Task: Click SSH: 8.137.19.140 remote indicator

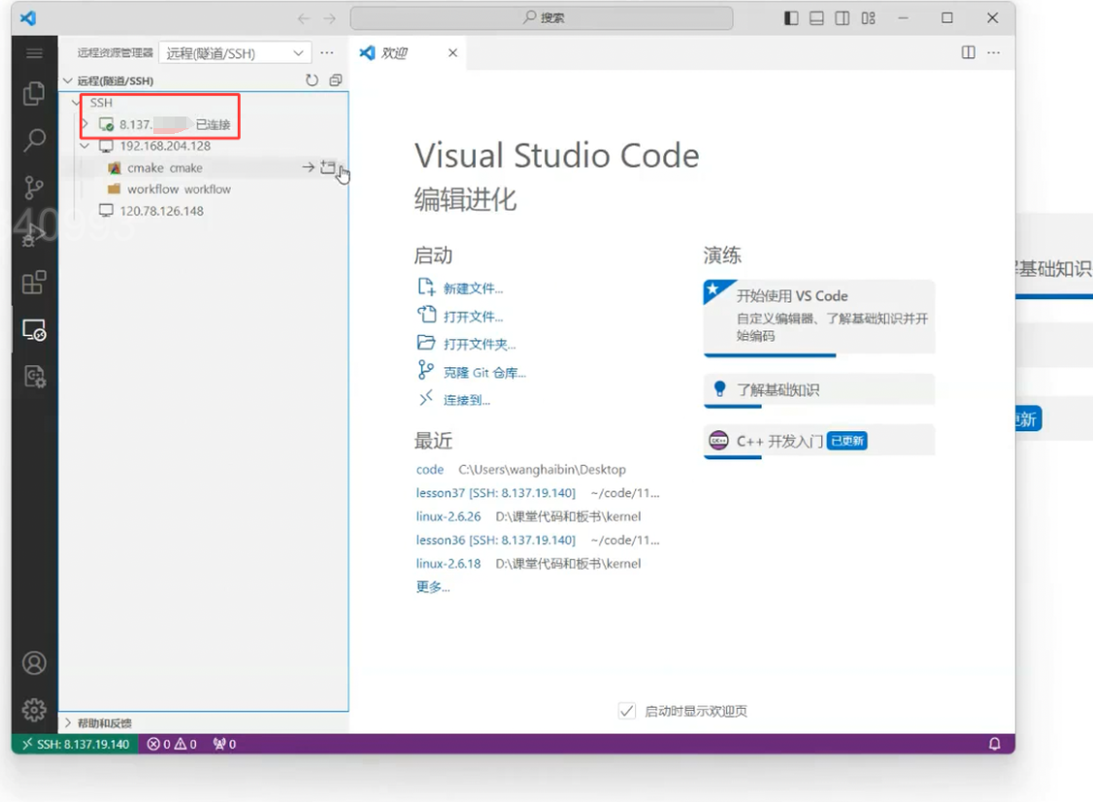Action: click(x=75, y=744)
